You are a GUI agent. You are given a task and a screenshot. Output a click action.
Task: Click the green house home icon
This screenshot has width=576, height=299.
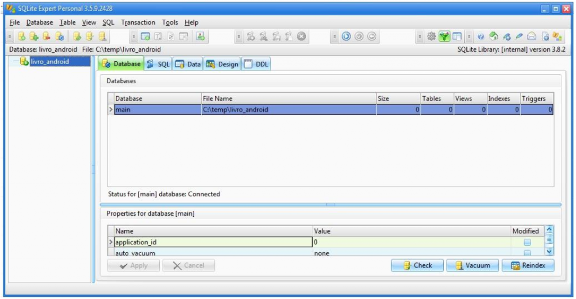click(x=494, y=36)
